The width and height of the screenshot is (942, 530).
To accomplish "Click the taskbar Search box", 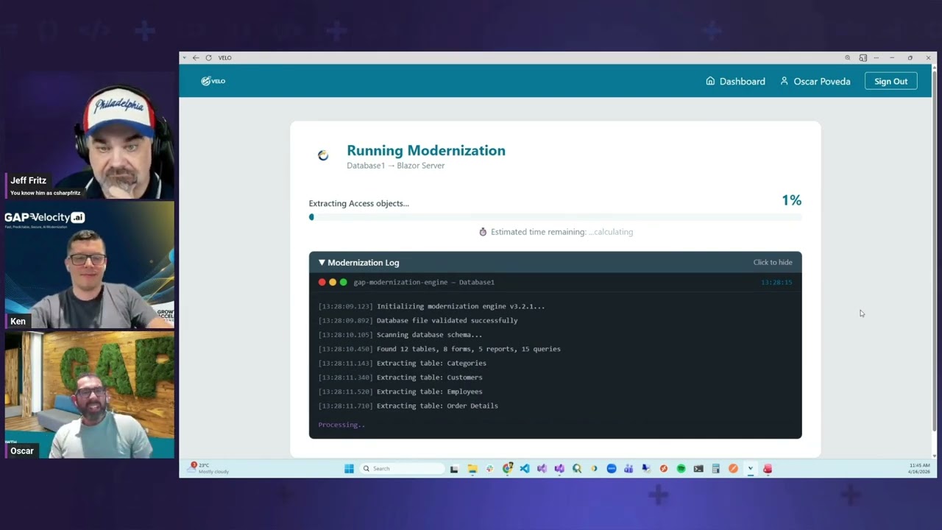I will [x=402, y=468].
